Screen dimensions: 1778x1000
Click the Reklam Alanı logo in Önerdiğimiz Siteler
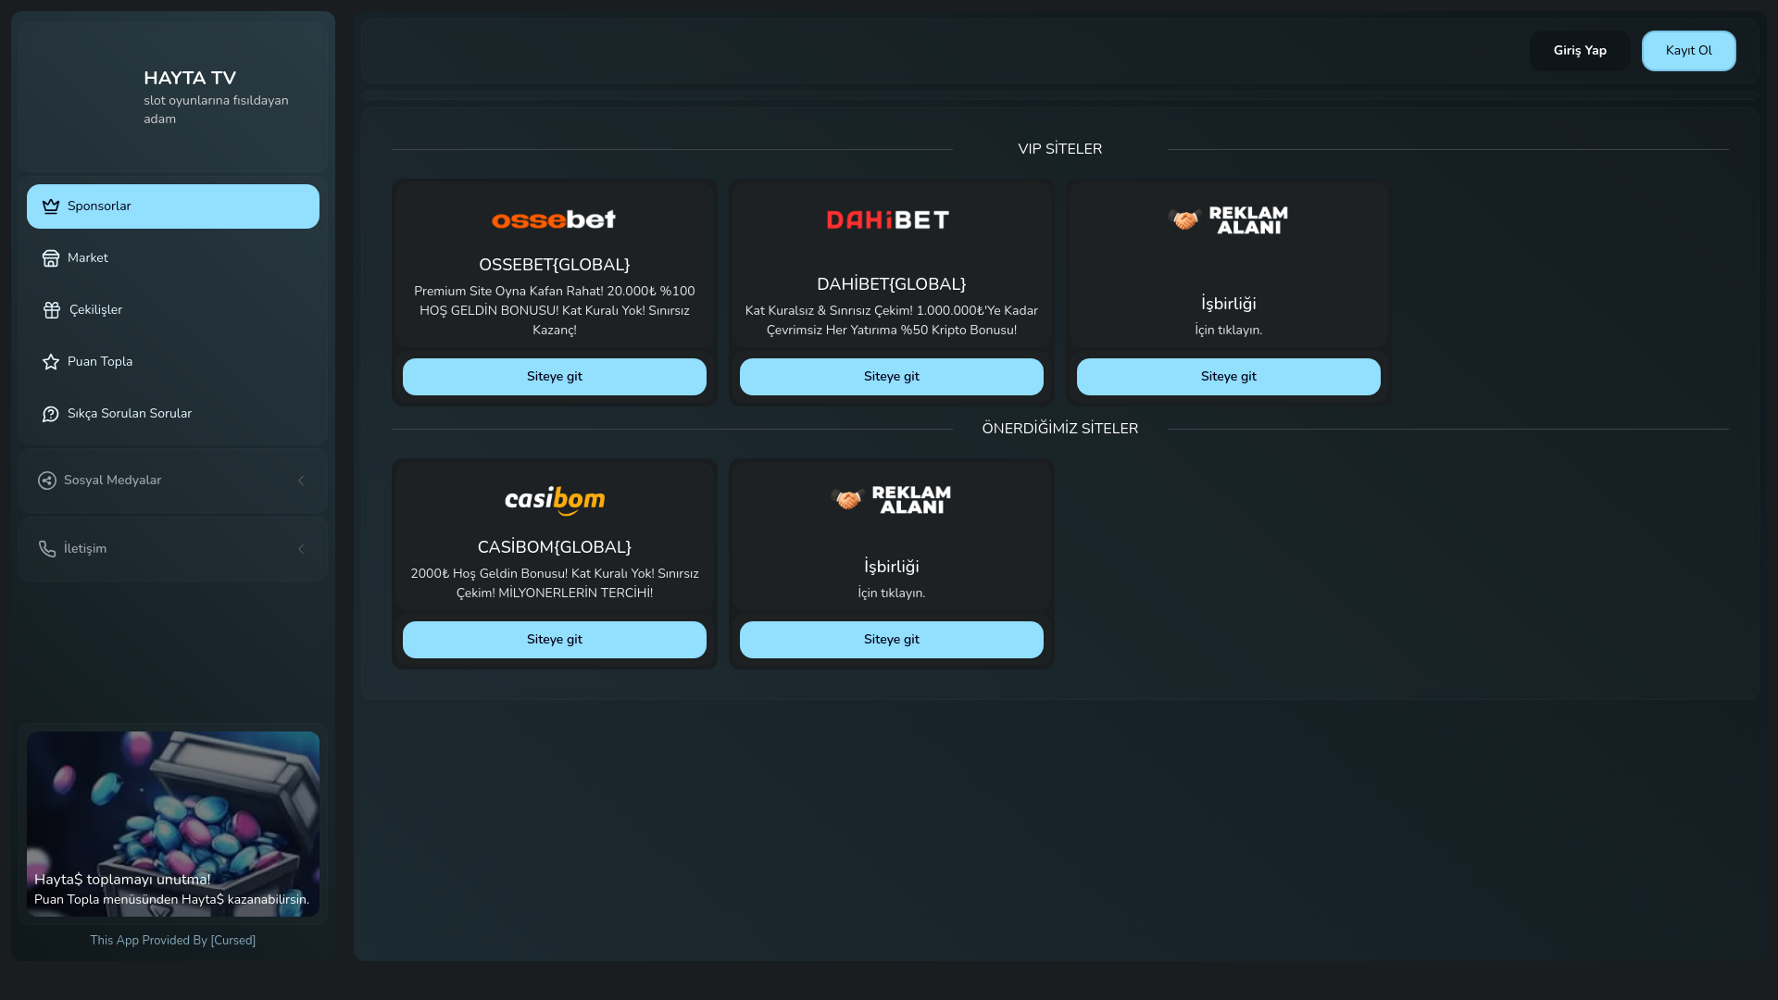(891, 500)
